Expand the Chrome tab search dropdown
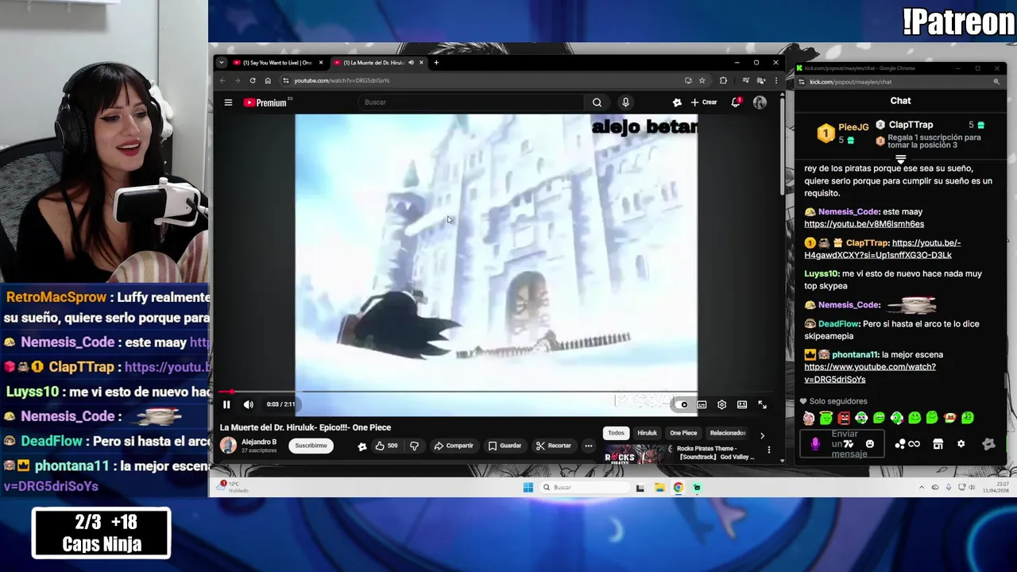 tap(222, 63)
